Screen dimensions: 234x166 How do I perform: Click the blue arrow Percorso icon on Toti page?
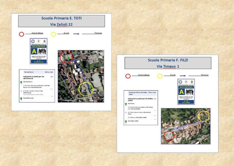tap(76, 34)
